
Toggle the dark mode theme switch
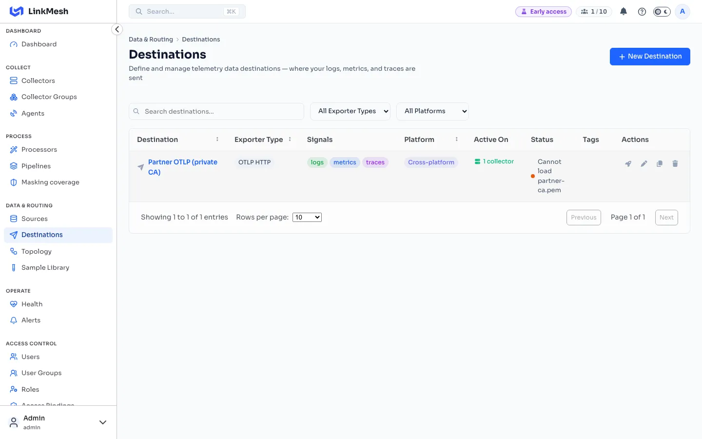pos(662,12)
